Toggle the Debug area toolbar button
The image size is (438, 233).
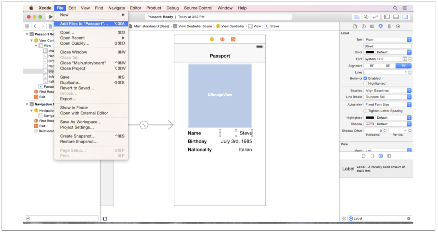point(396,17)
